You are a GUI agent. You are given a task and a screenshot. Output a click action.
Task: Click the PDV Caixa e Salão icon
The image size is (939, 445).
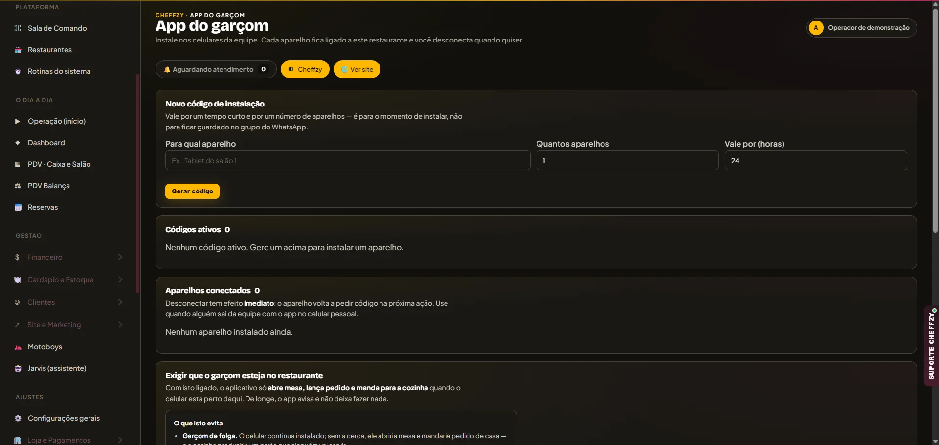click(18, 164)
